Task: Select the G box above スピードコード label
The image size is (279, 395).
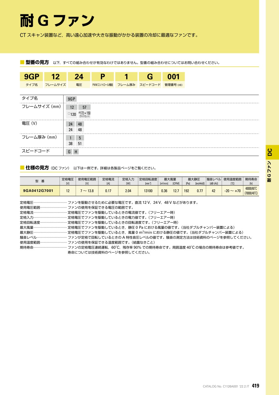Action: click(150, 77)
